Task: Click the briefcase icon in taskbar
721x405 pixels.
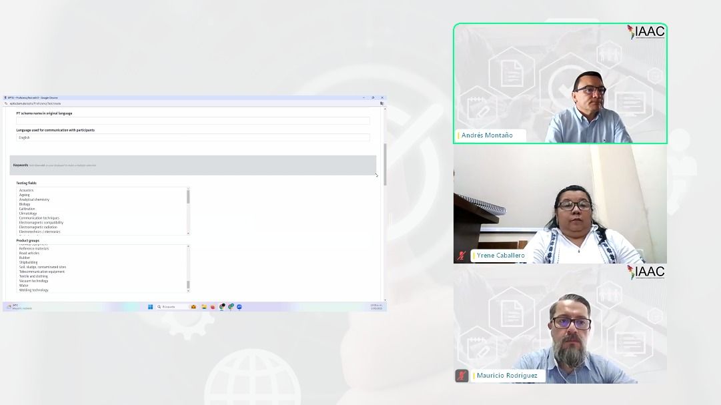Action: tap(193, 307)
